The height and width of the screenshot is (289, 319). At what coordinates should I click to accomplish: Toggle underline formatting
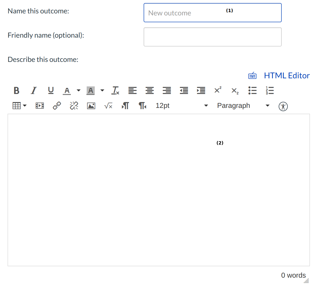point(51,90)
